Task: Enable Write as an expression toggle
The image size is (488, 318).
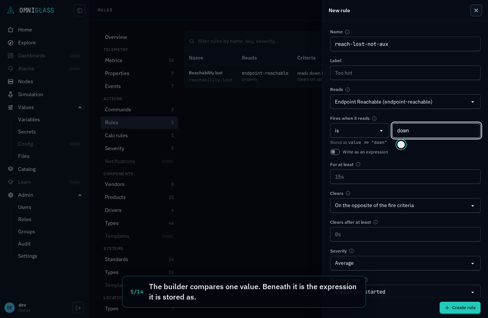Action: point(335,152)
